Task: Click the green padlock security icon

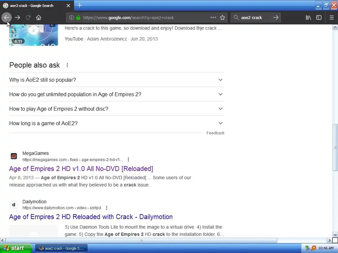Action: coord(78,18)
